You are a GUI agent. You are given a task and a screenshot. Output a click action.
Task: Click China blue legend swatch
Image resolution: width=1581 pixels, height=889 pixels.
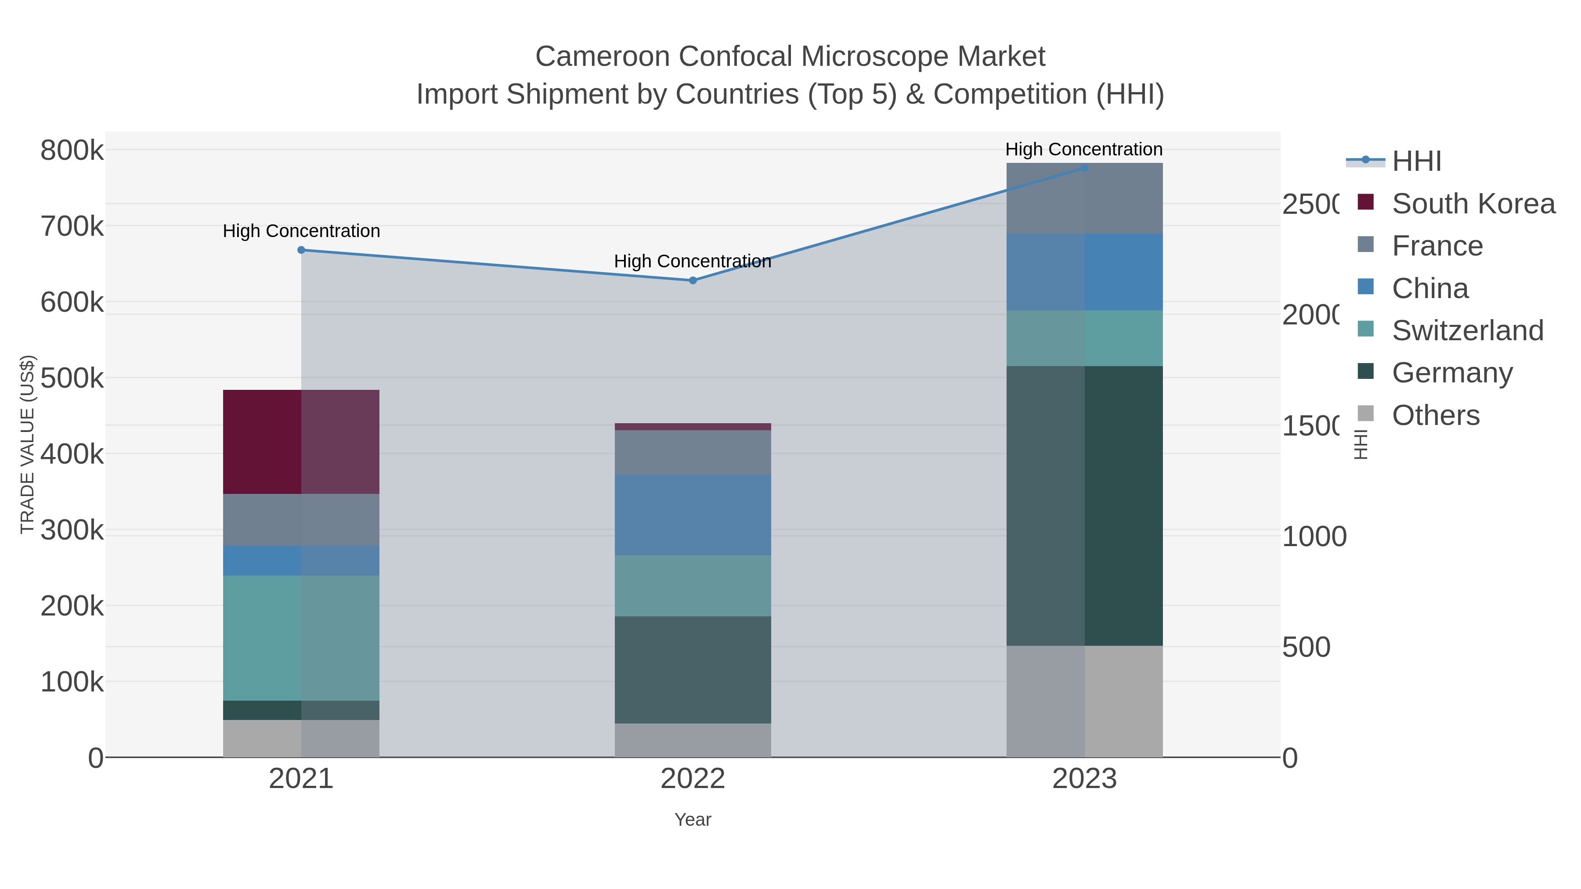(1365, 286)
